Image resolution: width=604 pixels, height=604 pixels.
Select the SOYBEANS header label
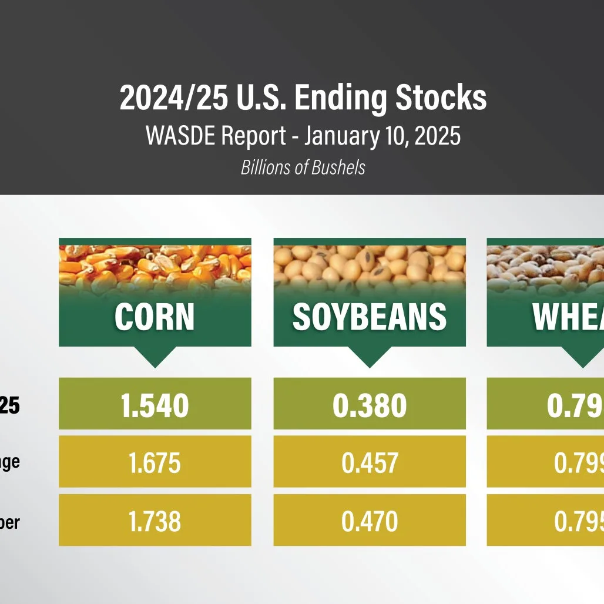coord(370,317)
